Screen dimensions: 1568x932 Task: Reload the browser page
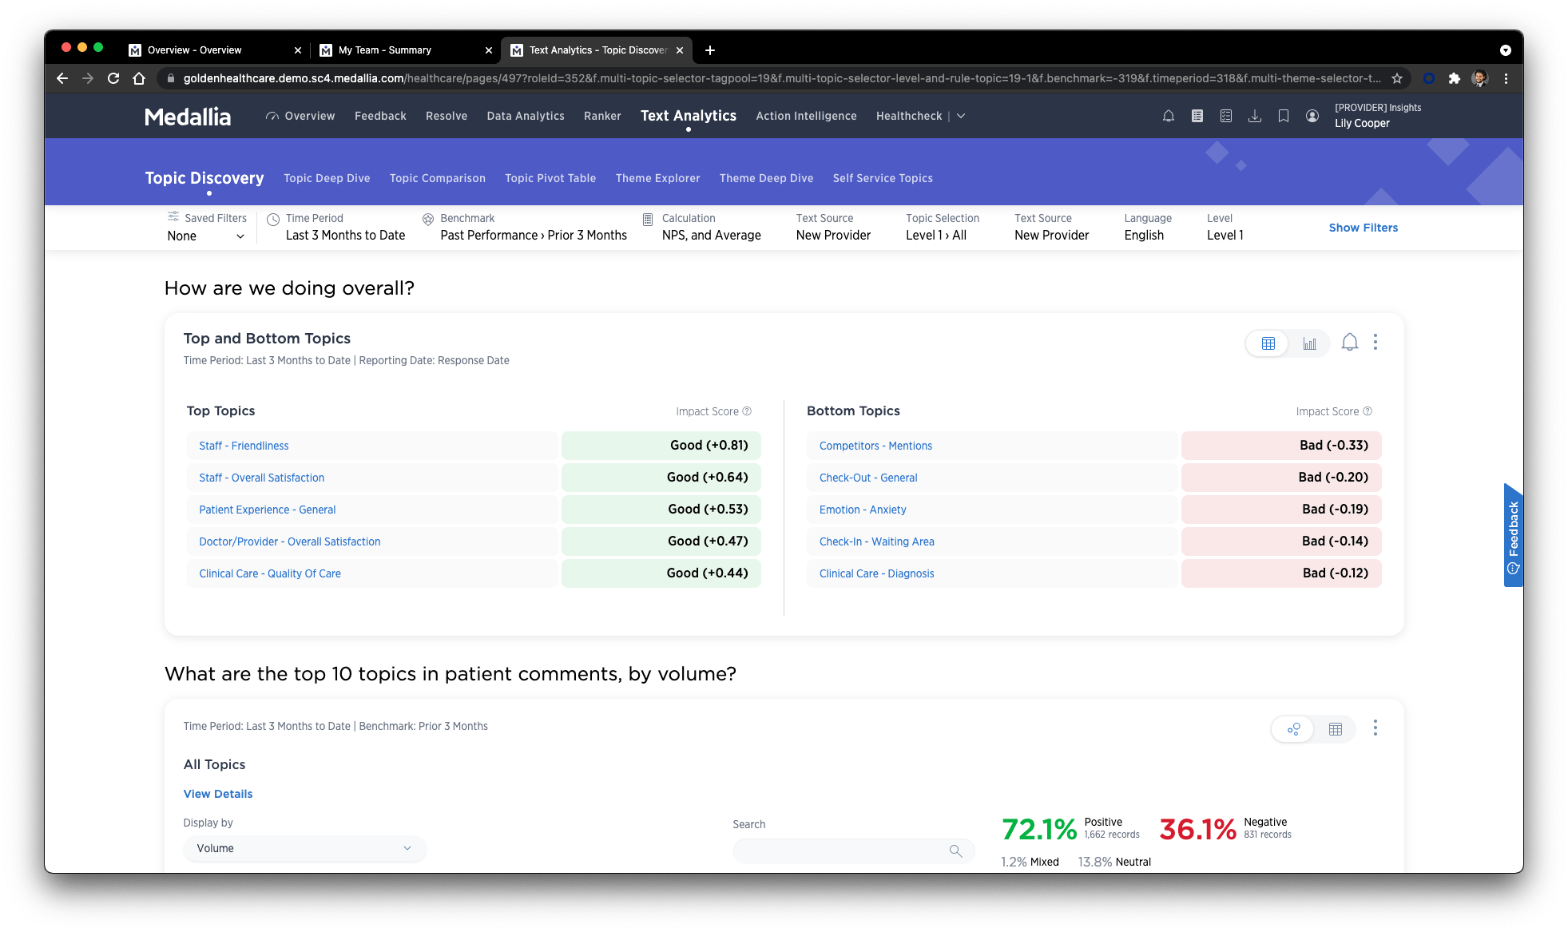click(113, 78)
